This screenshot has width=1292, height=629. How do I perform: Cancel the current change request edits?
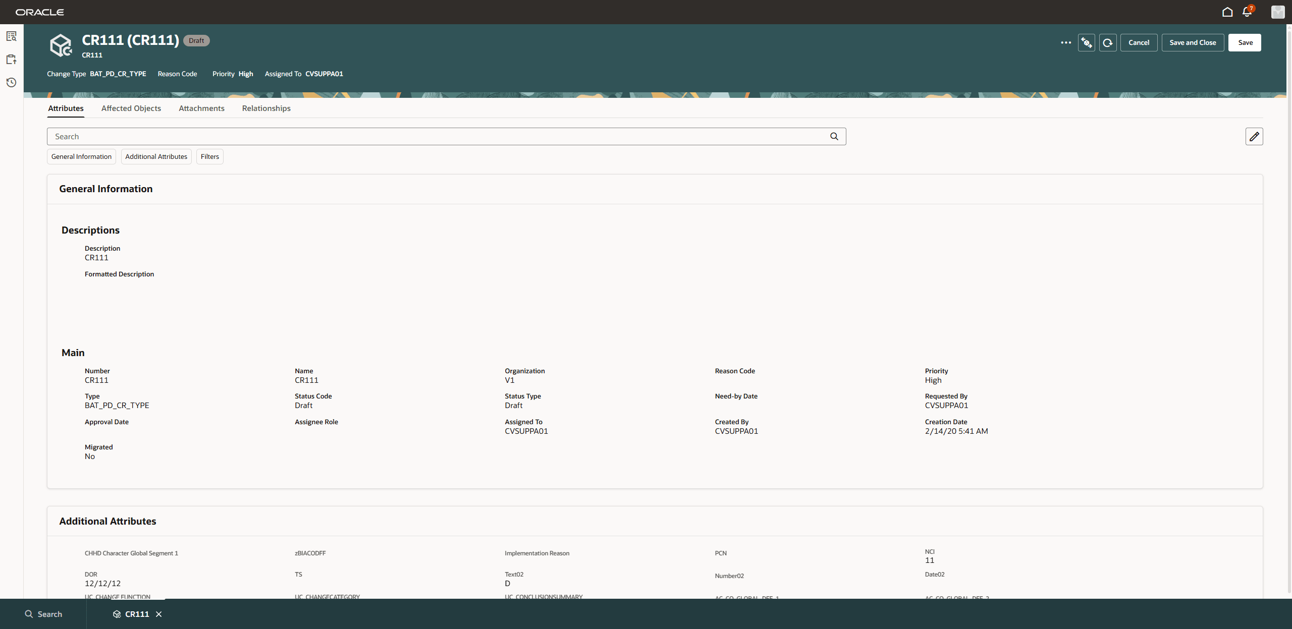(1139, 42)
